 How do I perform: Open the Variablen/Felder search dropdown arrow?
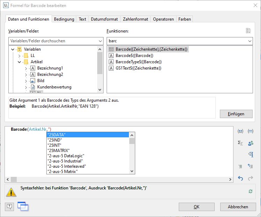click(100, 41)
